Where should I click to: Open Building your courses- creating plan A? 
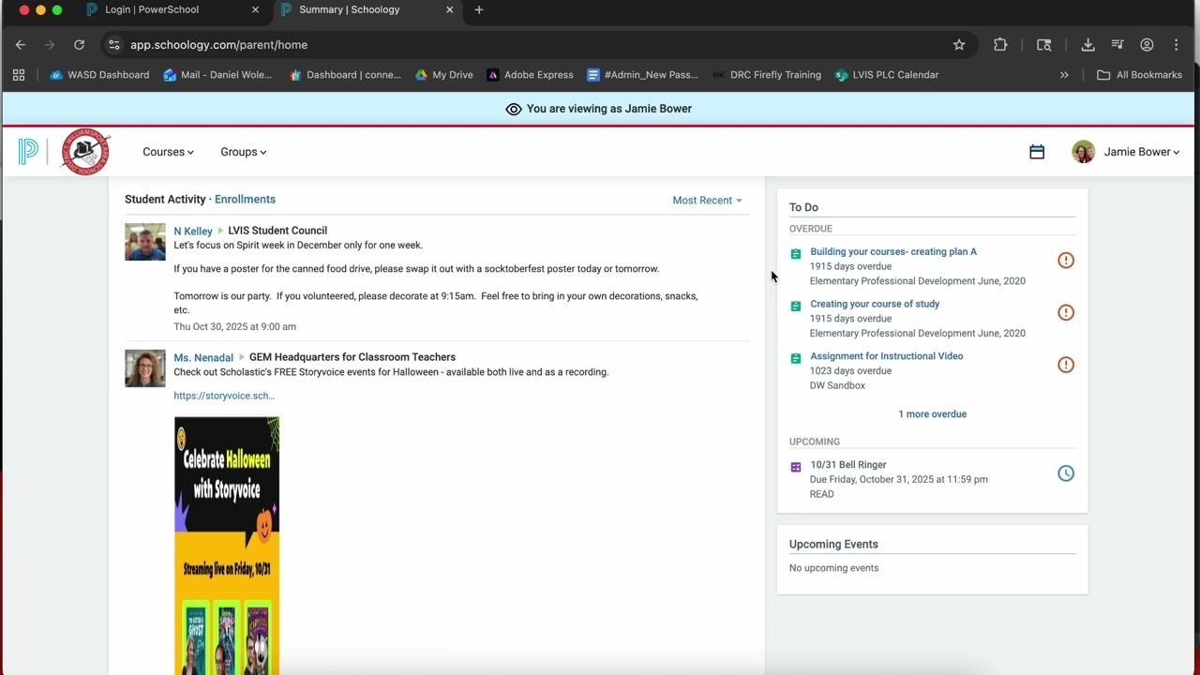[893, 251]
